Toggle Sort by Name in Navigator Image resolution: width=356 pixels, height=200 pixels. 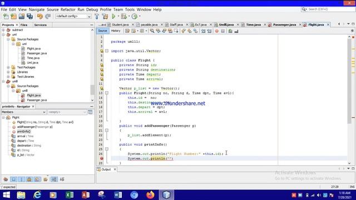pos(54,179)
